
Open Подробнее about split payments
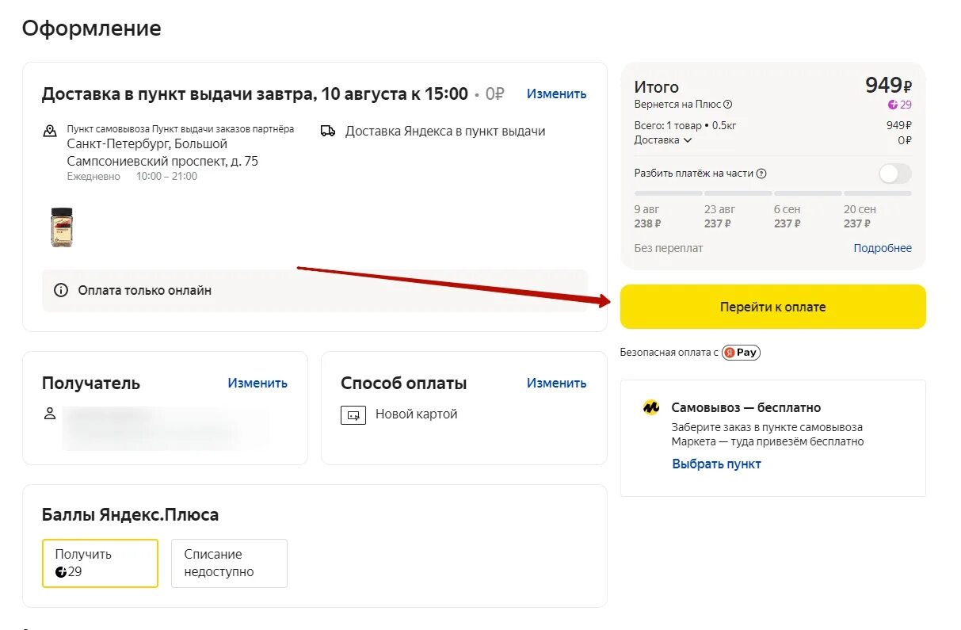882,248
